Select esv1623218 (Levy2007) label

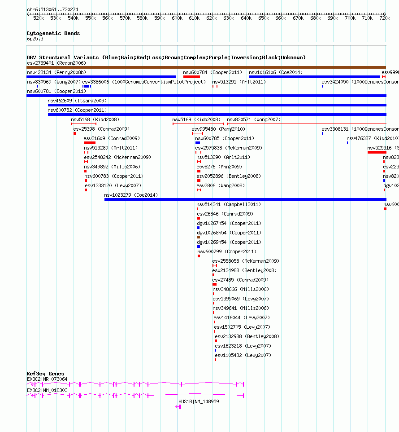coord(243,346)
